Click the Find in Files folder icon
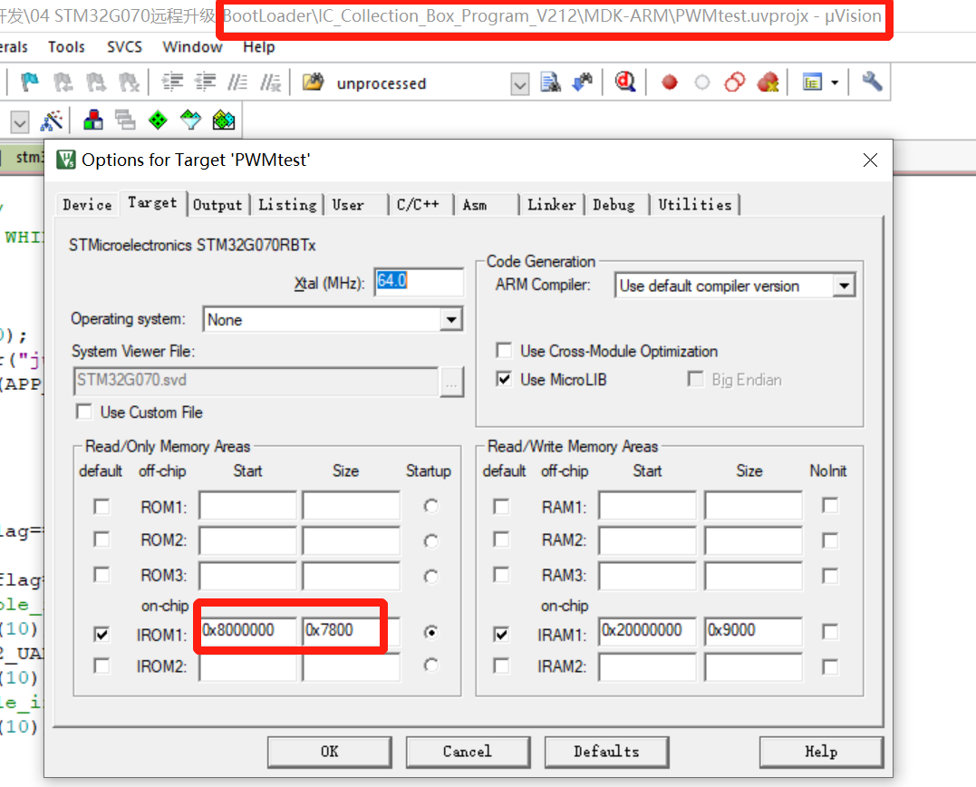Image resolution: width=976 pixels, height=787 pixels. (x=313, y=83)
